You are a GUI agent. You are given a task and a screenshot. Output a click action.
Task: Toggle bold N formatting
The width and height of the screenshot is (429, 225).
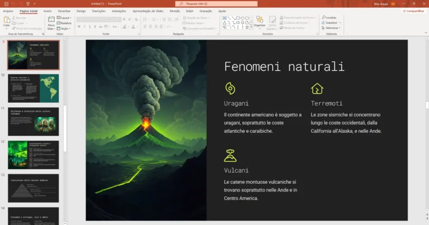coord(79,26)
